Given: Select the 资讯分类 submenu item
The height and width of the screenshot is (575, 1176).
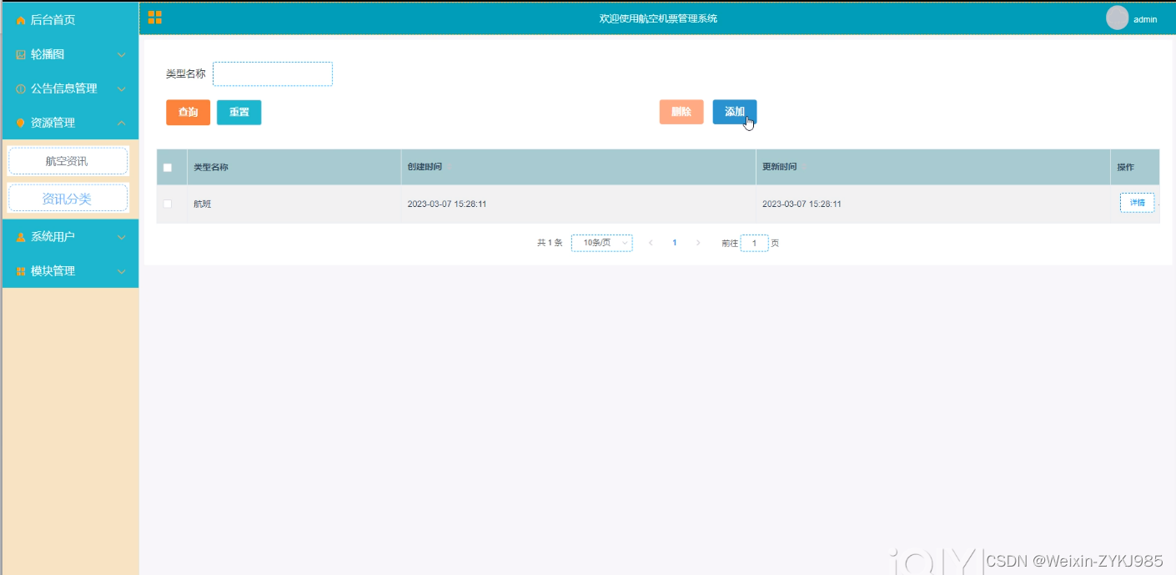Looking at the screenshot, I should (x=68, y=199).
